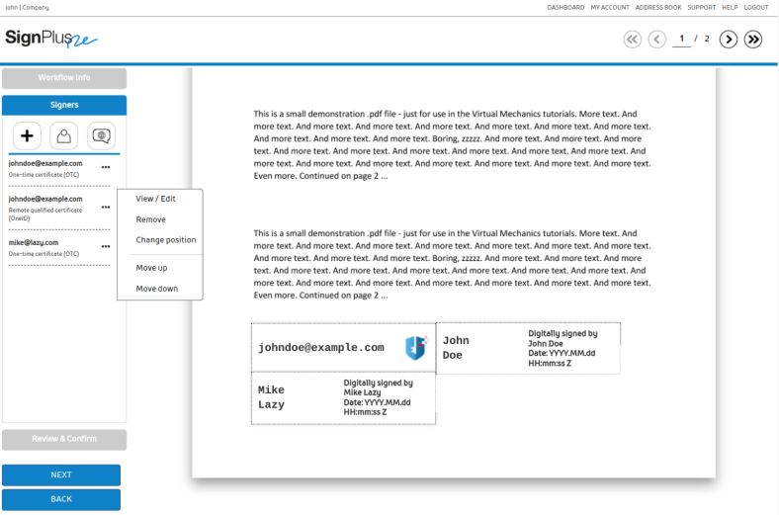779x515 pixels.
Task: Choose Move up in the signer menu
Action: (x=153, y=268)
